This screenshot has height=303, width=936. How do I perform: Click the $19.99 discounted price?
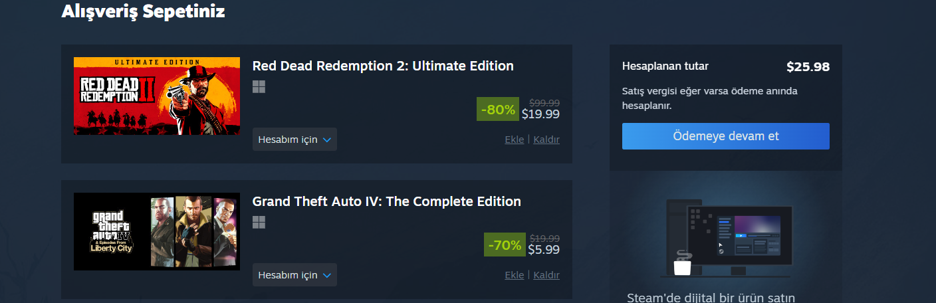coord(540,114)
